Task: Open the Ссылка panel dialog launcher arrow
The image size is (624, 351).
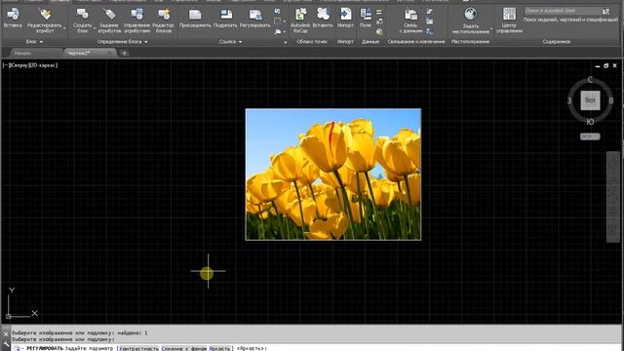Action: click(286, 42)
